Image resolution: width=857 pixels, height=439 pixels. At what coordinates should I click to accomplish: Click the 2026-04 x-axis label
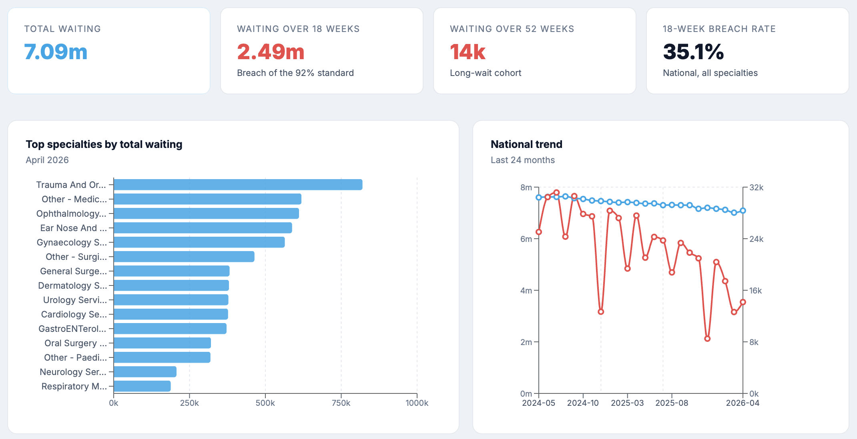click(x=743, y=403)
